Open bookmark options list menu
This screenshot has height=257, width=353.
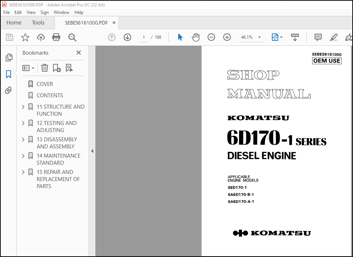(x=28, y=68)
